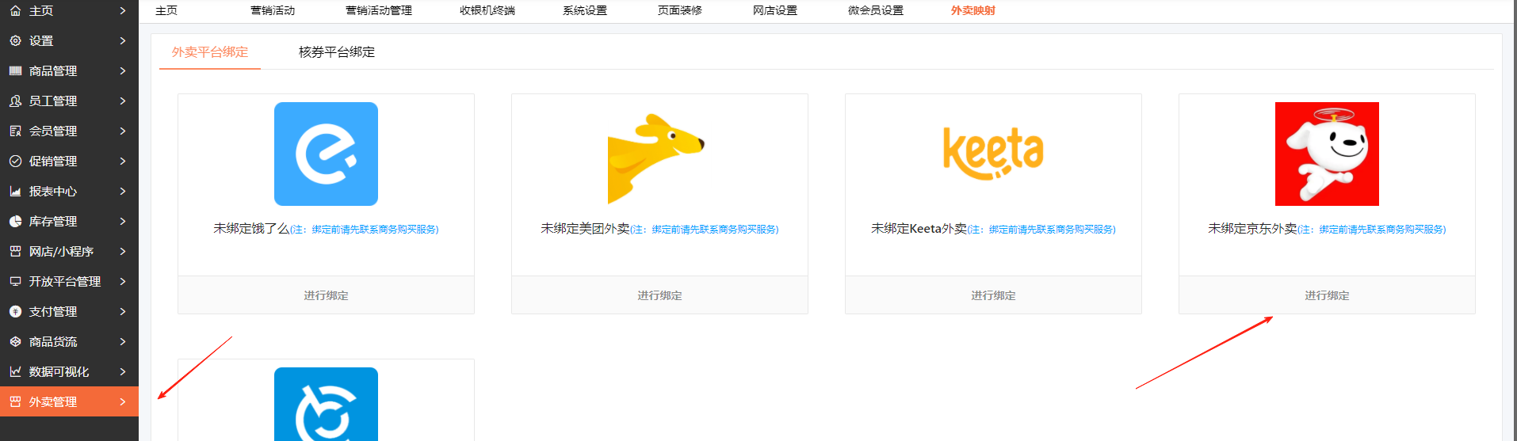This screenshot has height=441, width=1517.
Task: Open the 营销活动 top menu
Action: tap(273, 10)
